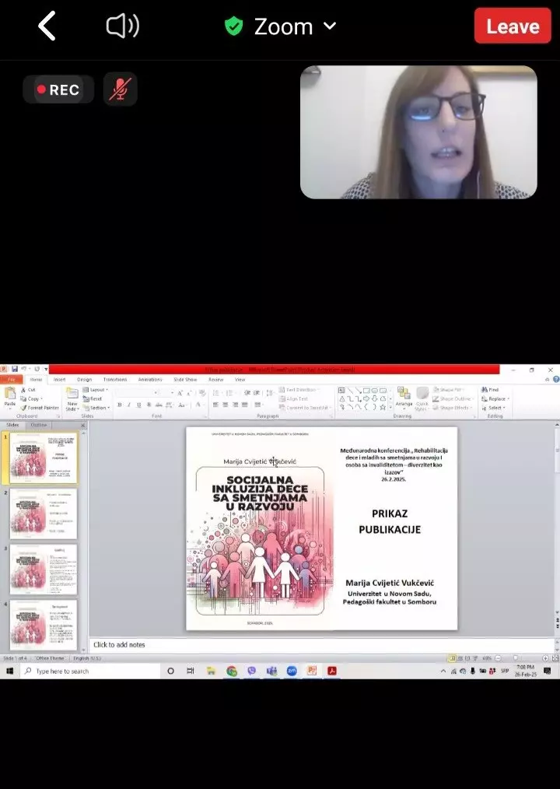The height and width of the screenshot is (789, 560).
Task: Open the Animations ribbon tab
Action: pyautogui.click(x=150, y=380)
